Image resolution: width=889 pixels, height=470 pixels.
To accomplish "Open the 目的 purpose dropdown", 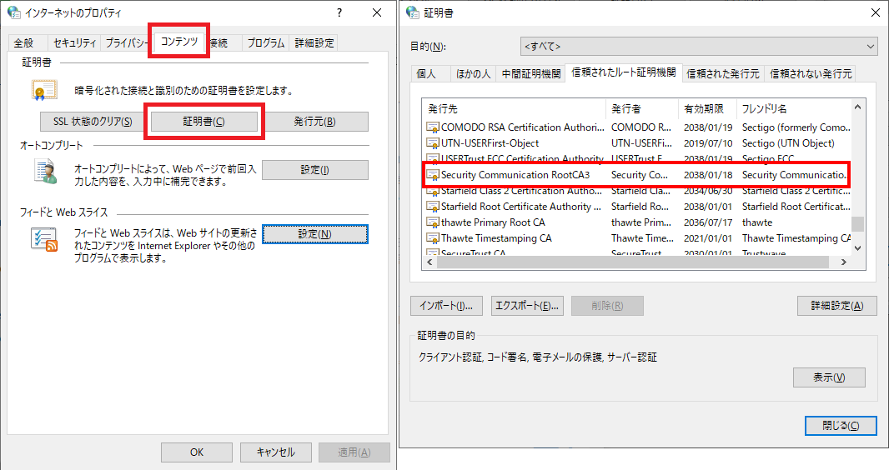I will (698, 46).
